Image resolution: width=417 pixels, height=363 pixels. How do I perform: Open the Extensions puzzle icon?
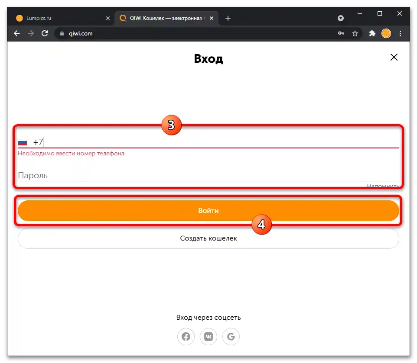click(x=372, y=33)
